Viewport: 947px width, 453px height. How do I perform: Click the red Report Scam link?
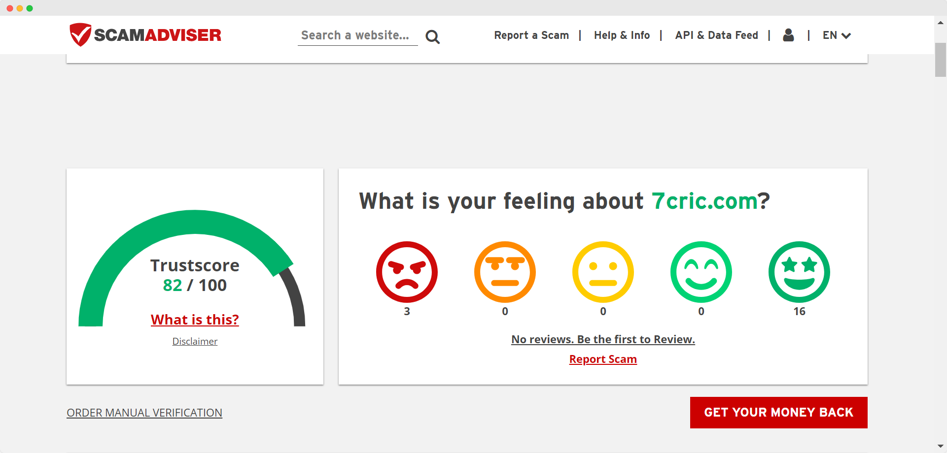click(x=603, y=359)
